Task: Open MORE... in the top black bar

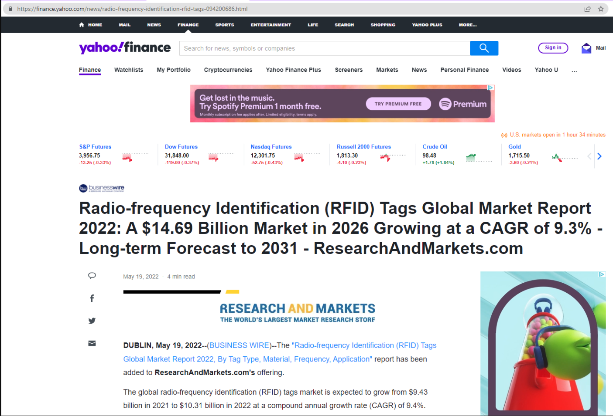Action: click(468, 25)
